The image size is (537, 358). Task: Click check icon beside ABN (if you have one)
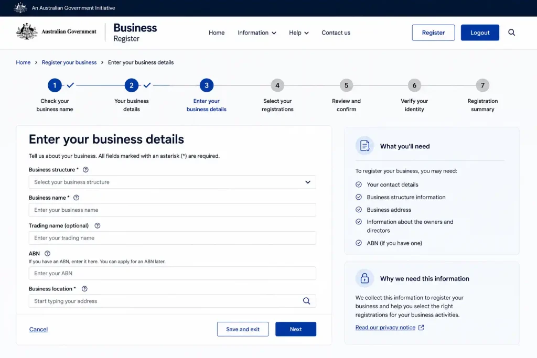point(359,243)
